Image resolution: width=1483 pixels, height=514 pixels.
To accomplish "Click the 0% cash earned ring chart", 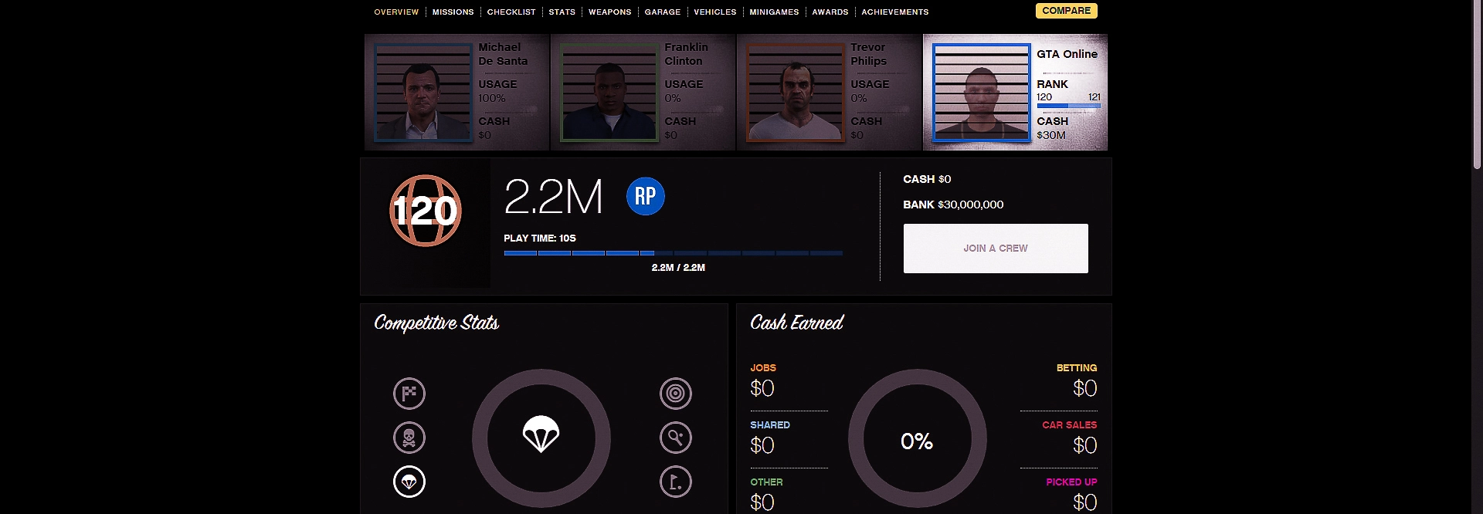I will 917,438.
